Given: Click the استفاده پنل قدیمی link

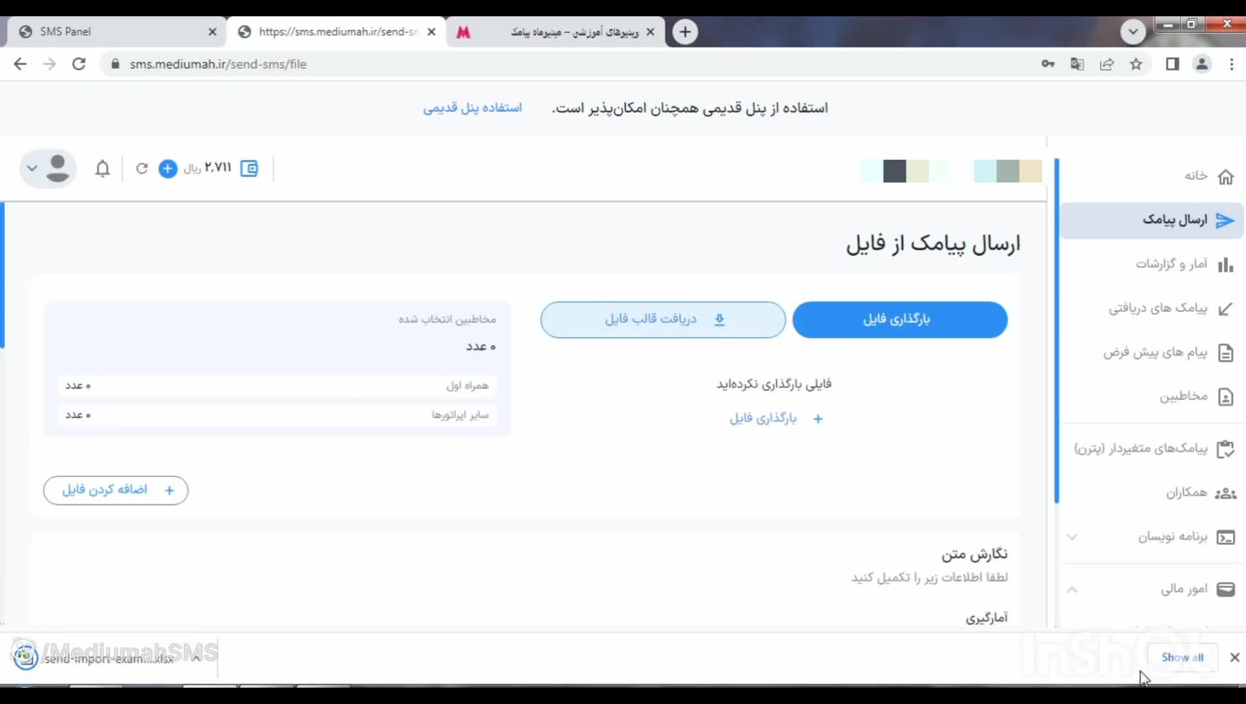Looking at the screenshot, I should pos(472,108).
